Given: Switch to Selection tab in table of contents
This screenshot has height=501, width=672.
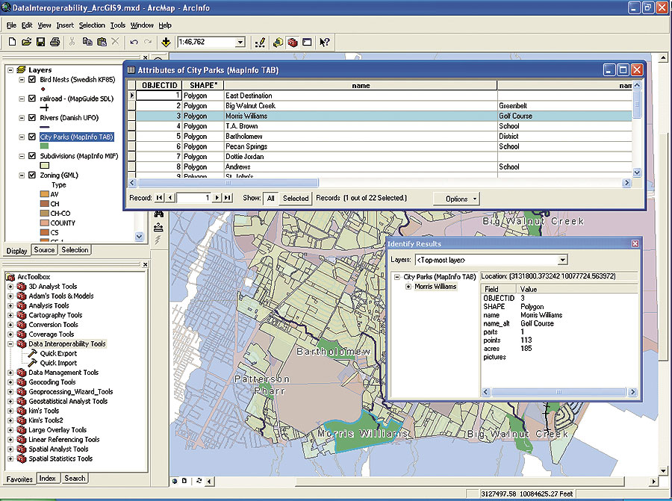Looking at the screenshot, I should pyautogui.click(x=75, y=250).
